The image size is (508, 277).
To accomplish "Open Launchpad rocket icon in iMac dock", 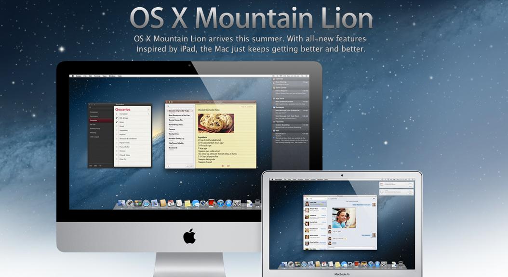I will pyautogui.click(x=130, y=203).
